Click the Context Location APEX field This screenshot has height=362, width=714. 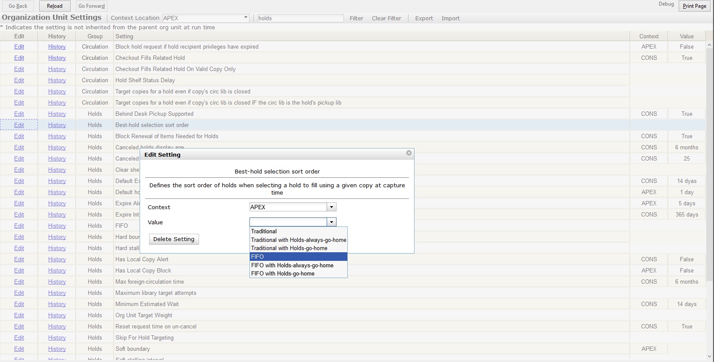[203, 18]
